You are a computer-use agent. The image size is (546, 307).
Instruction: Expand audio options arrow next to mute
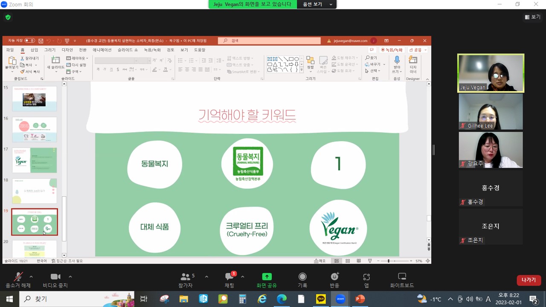pyautogui.click(x=31, y=277)
